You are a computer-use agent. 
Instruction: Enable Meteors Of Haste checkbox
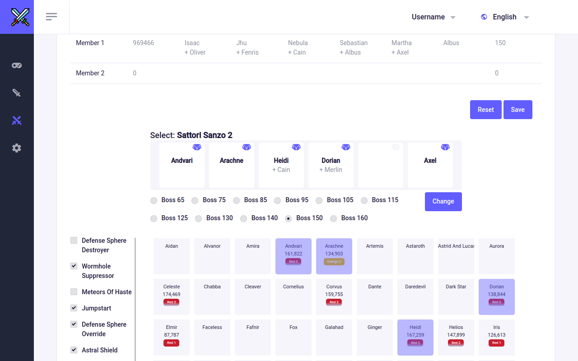[74, 292]
